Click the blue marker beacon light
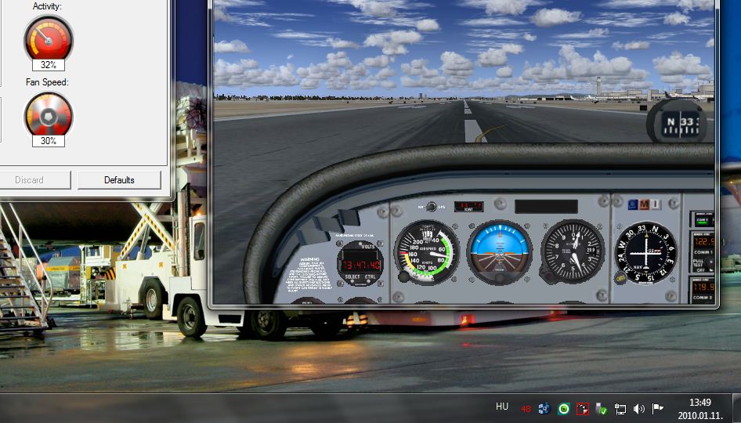The image size is (741, 423). [x=633, y=204]
